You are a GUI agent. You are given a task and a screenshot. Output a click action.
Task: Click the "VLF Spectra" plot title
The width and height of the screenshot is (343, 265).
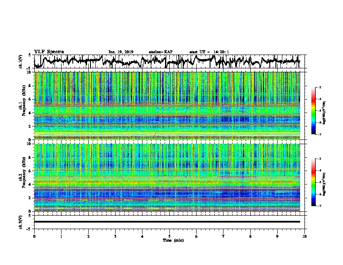click(x=49, y=52)
